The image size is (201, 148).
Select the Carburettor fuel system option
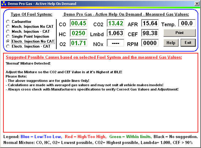click(x=8, y=22)
